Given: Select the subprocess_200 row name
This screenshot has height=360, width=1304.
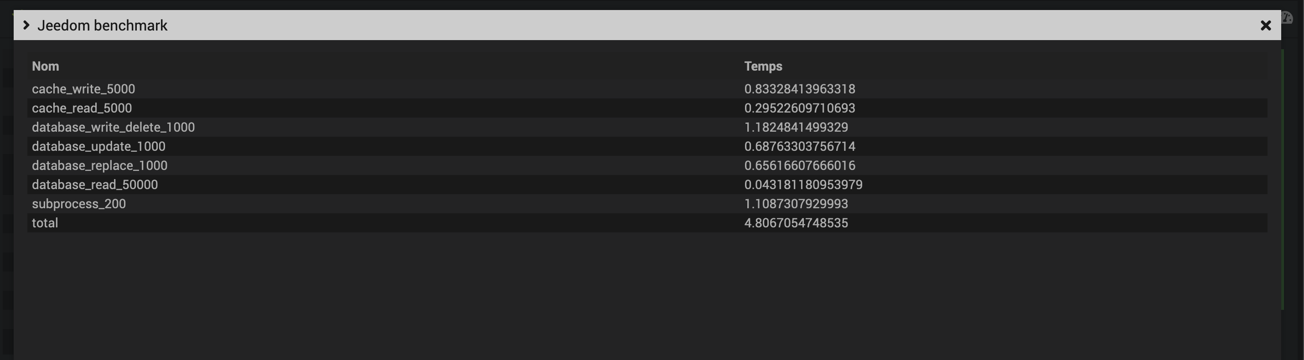Looking at the screenshot, I should click(79, 204).
